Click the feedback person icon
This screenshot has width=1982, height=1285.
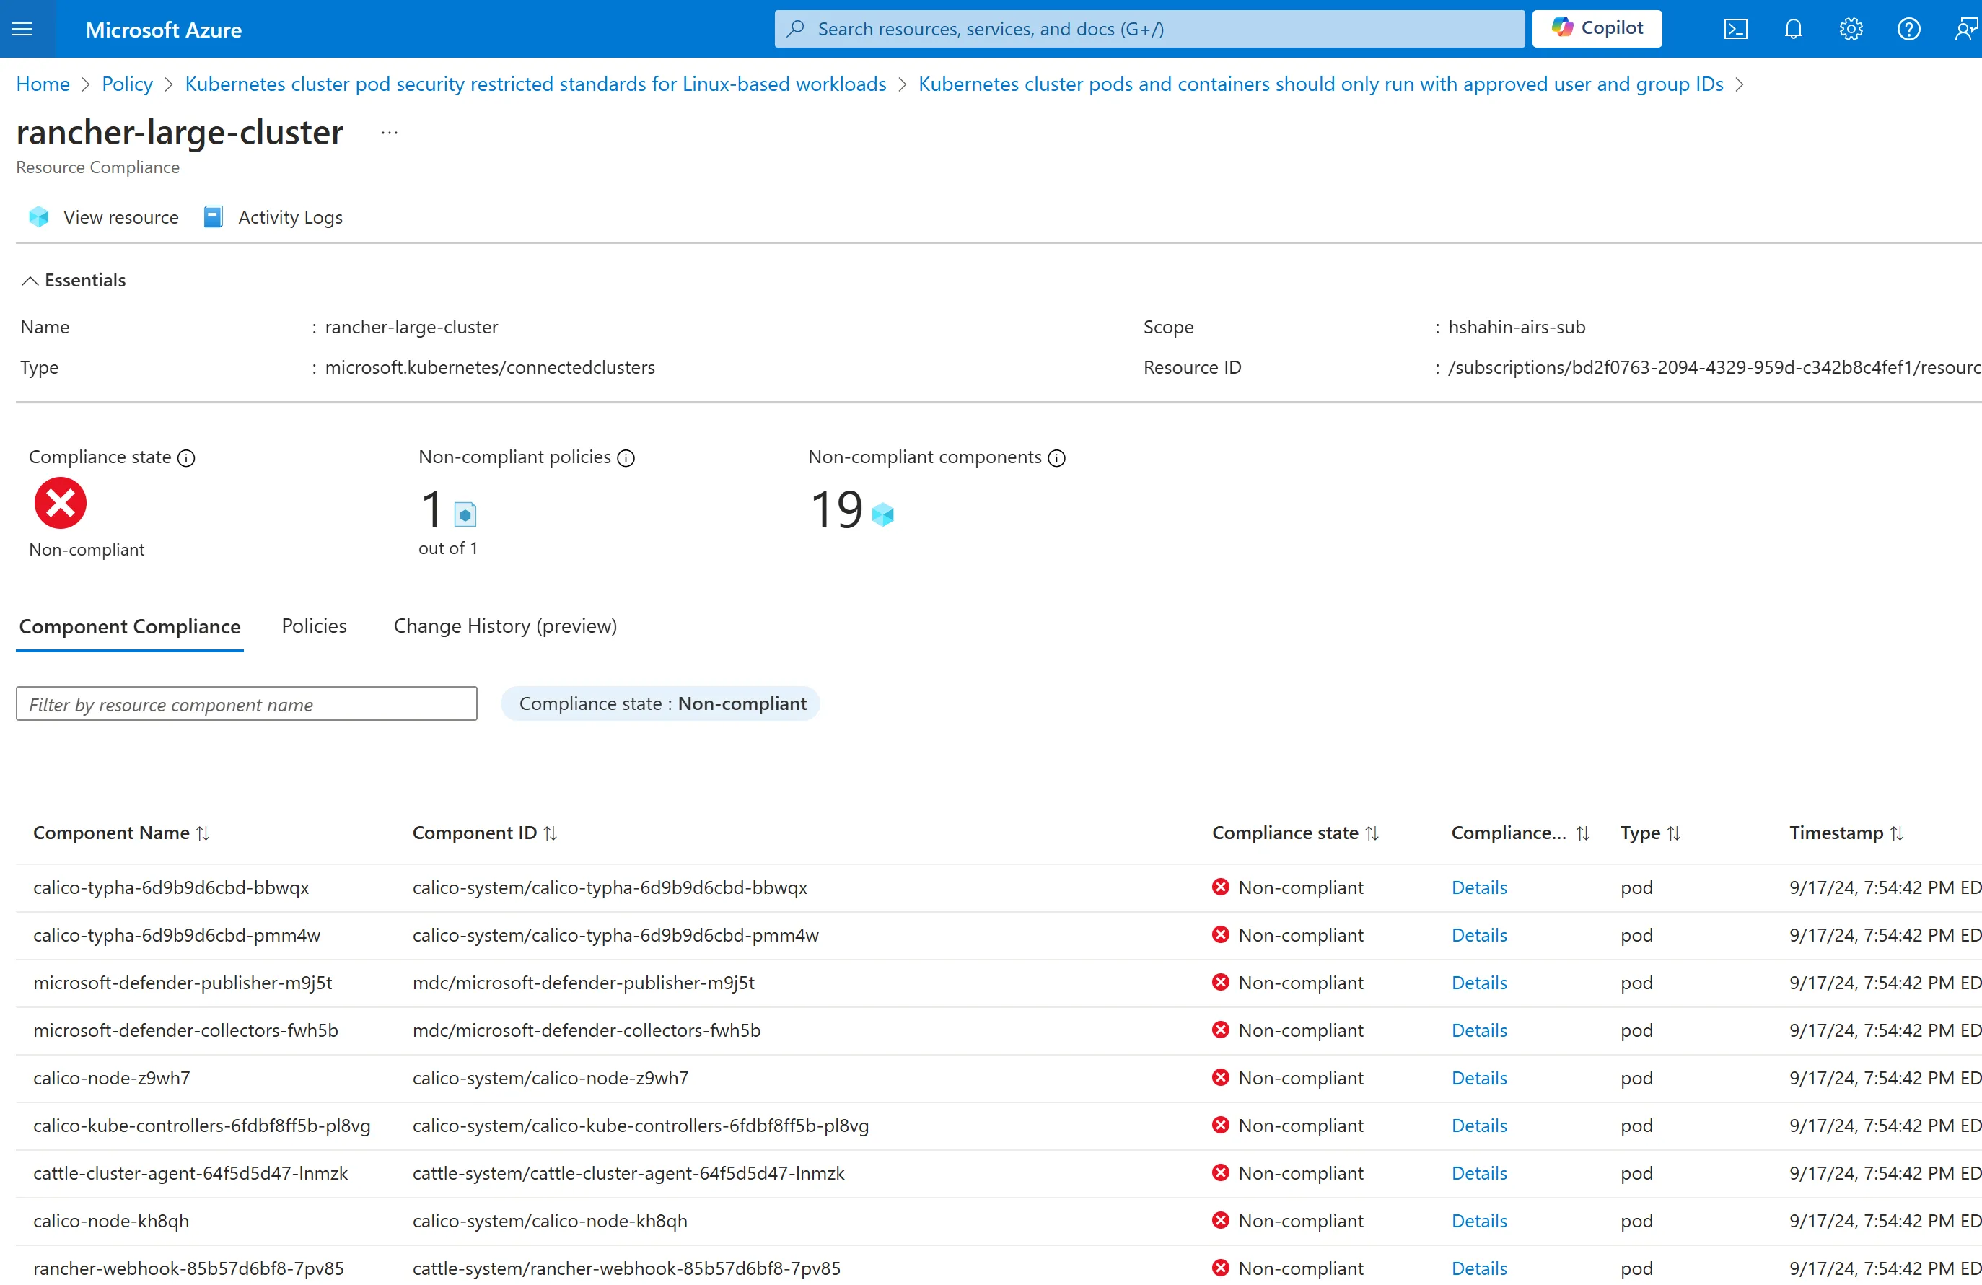(1964, 29)
